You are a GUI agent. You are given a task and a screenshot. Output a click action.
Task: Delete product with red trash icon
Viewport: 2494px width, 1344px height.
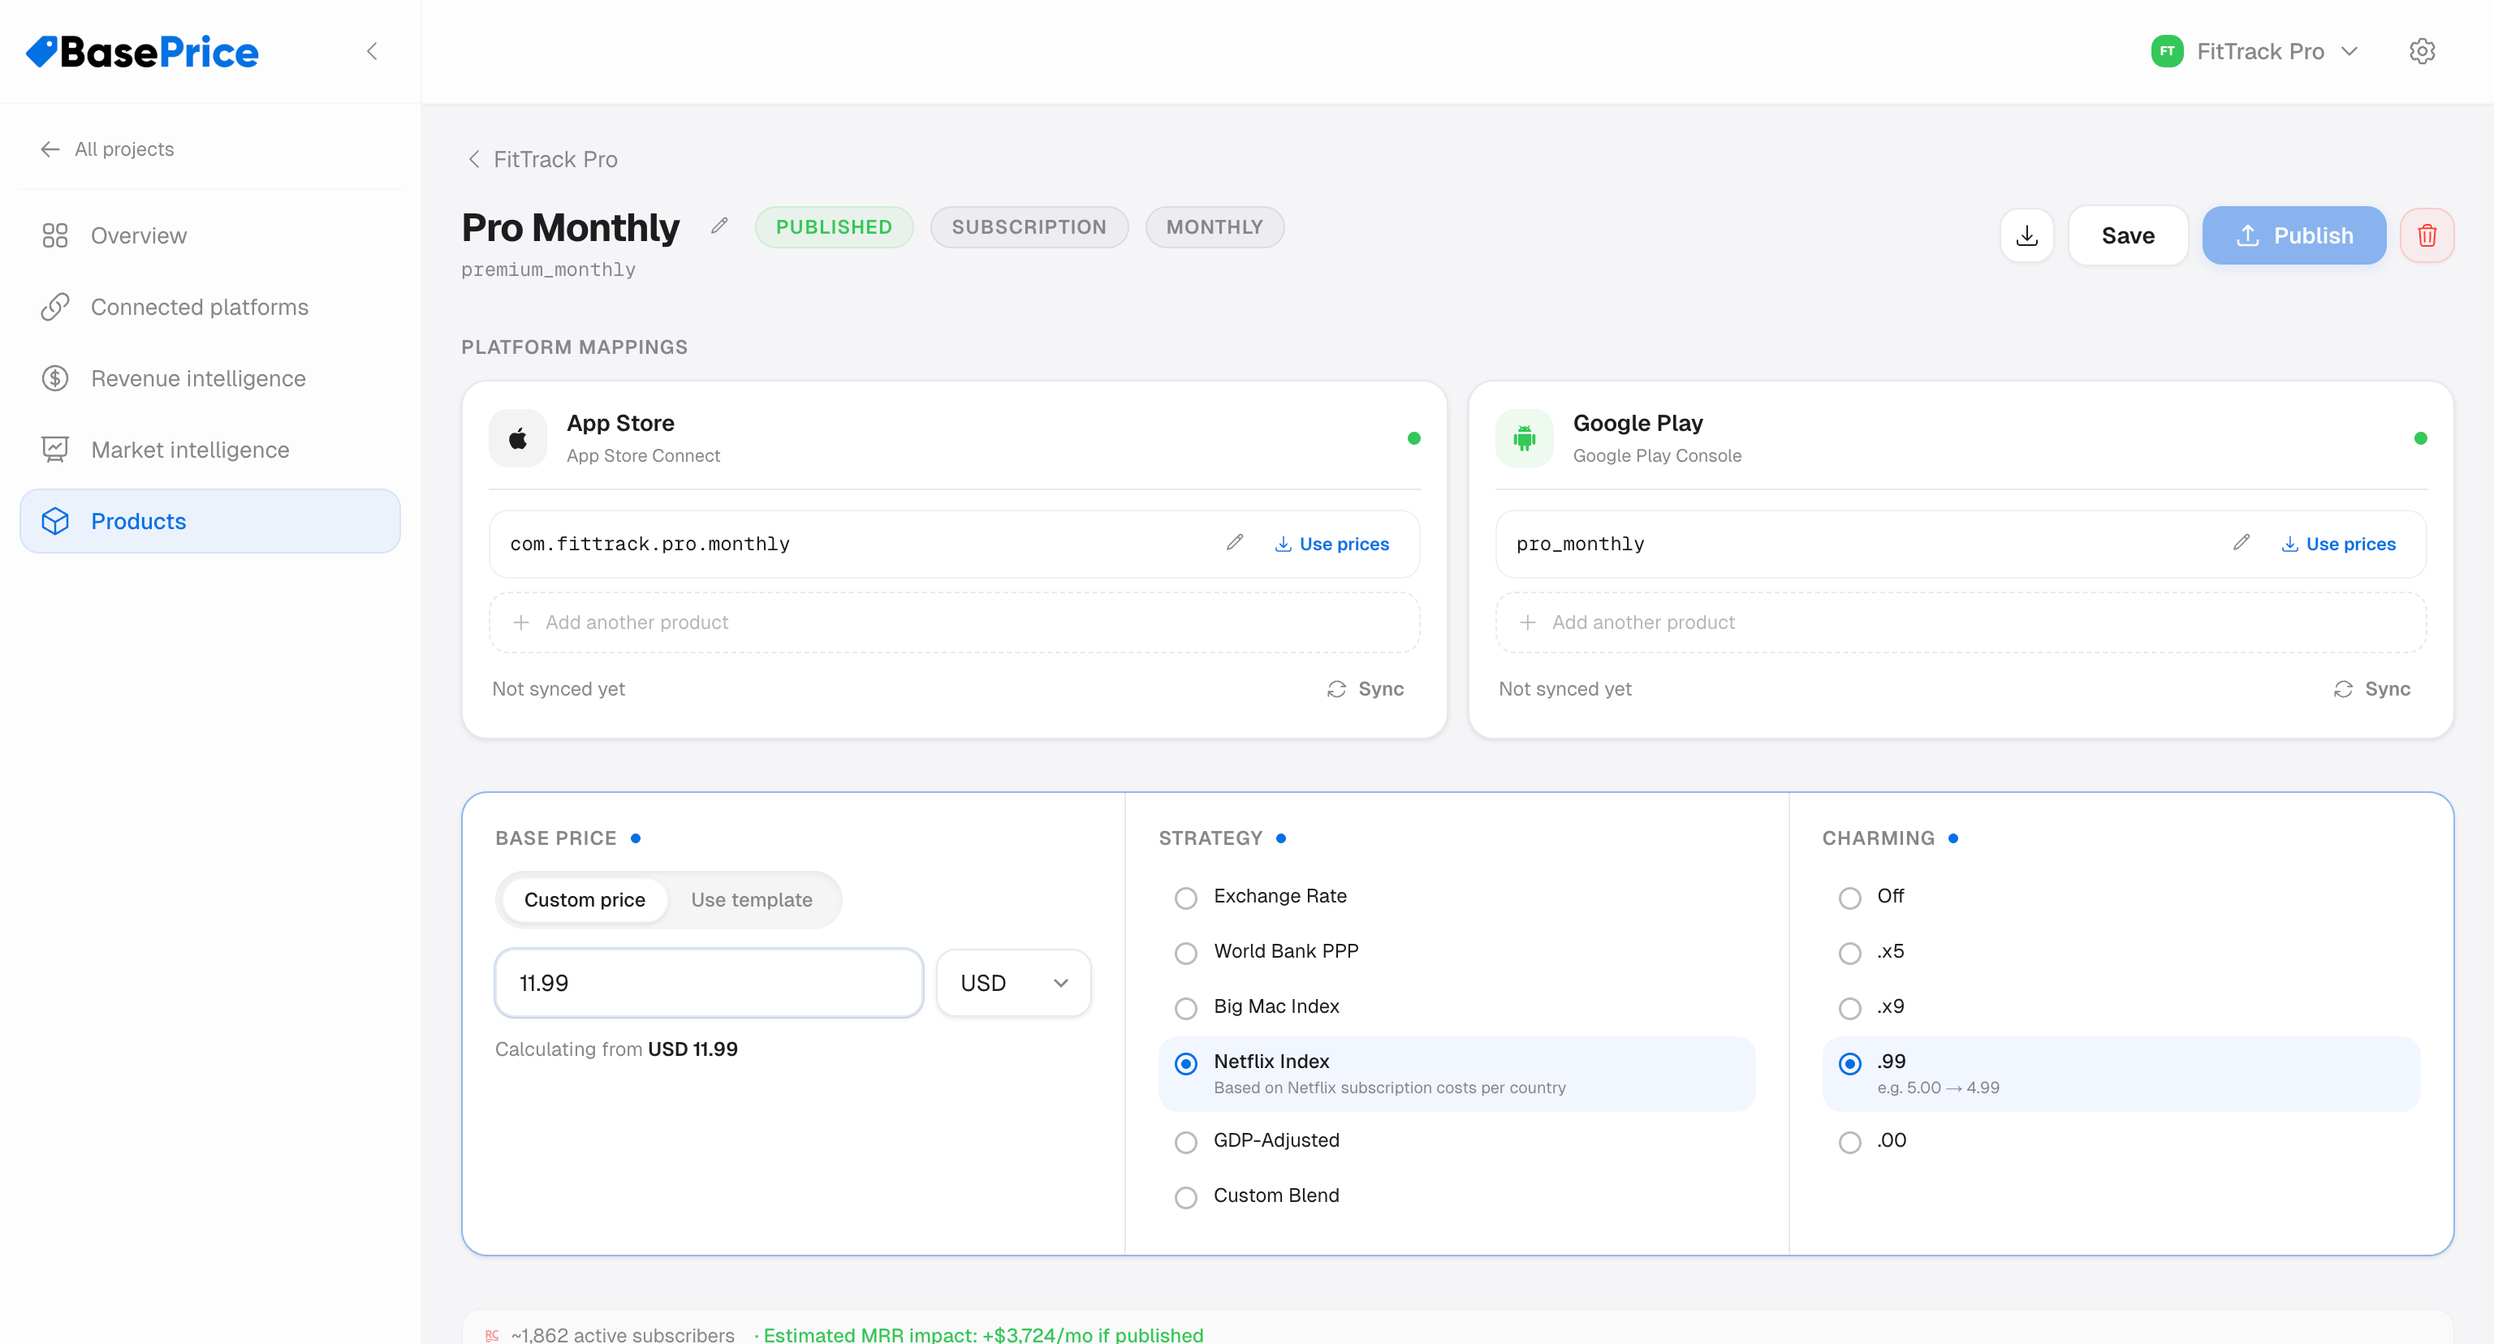pos(2427,235)
